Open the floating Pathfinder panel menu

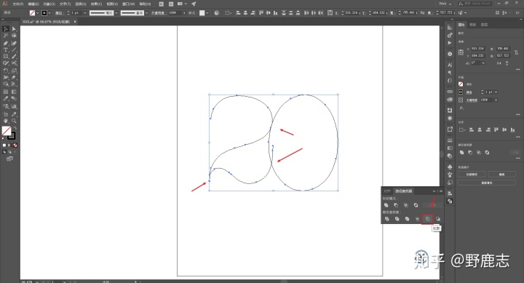tap(441, 191)
